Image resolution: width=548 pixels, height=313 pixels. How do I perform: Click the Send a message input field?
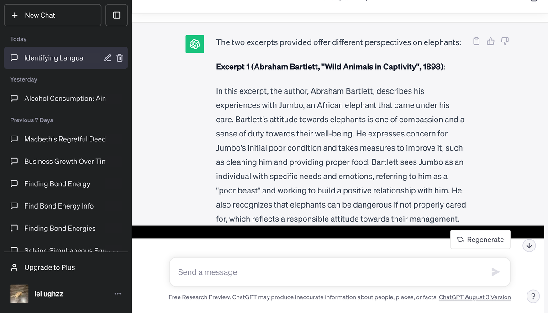pyautogui.click(x=329, y=272)
